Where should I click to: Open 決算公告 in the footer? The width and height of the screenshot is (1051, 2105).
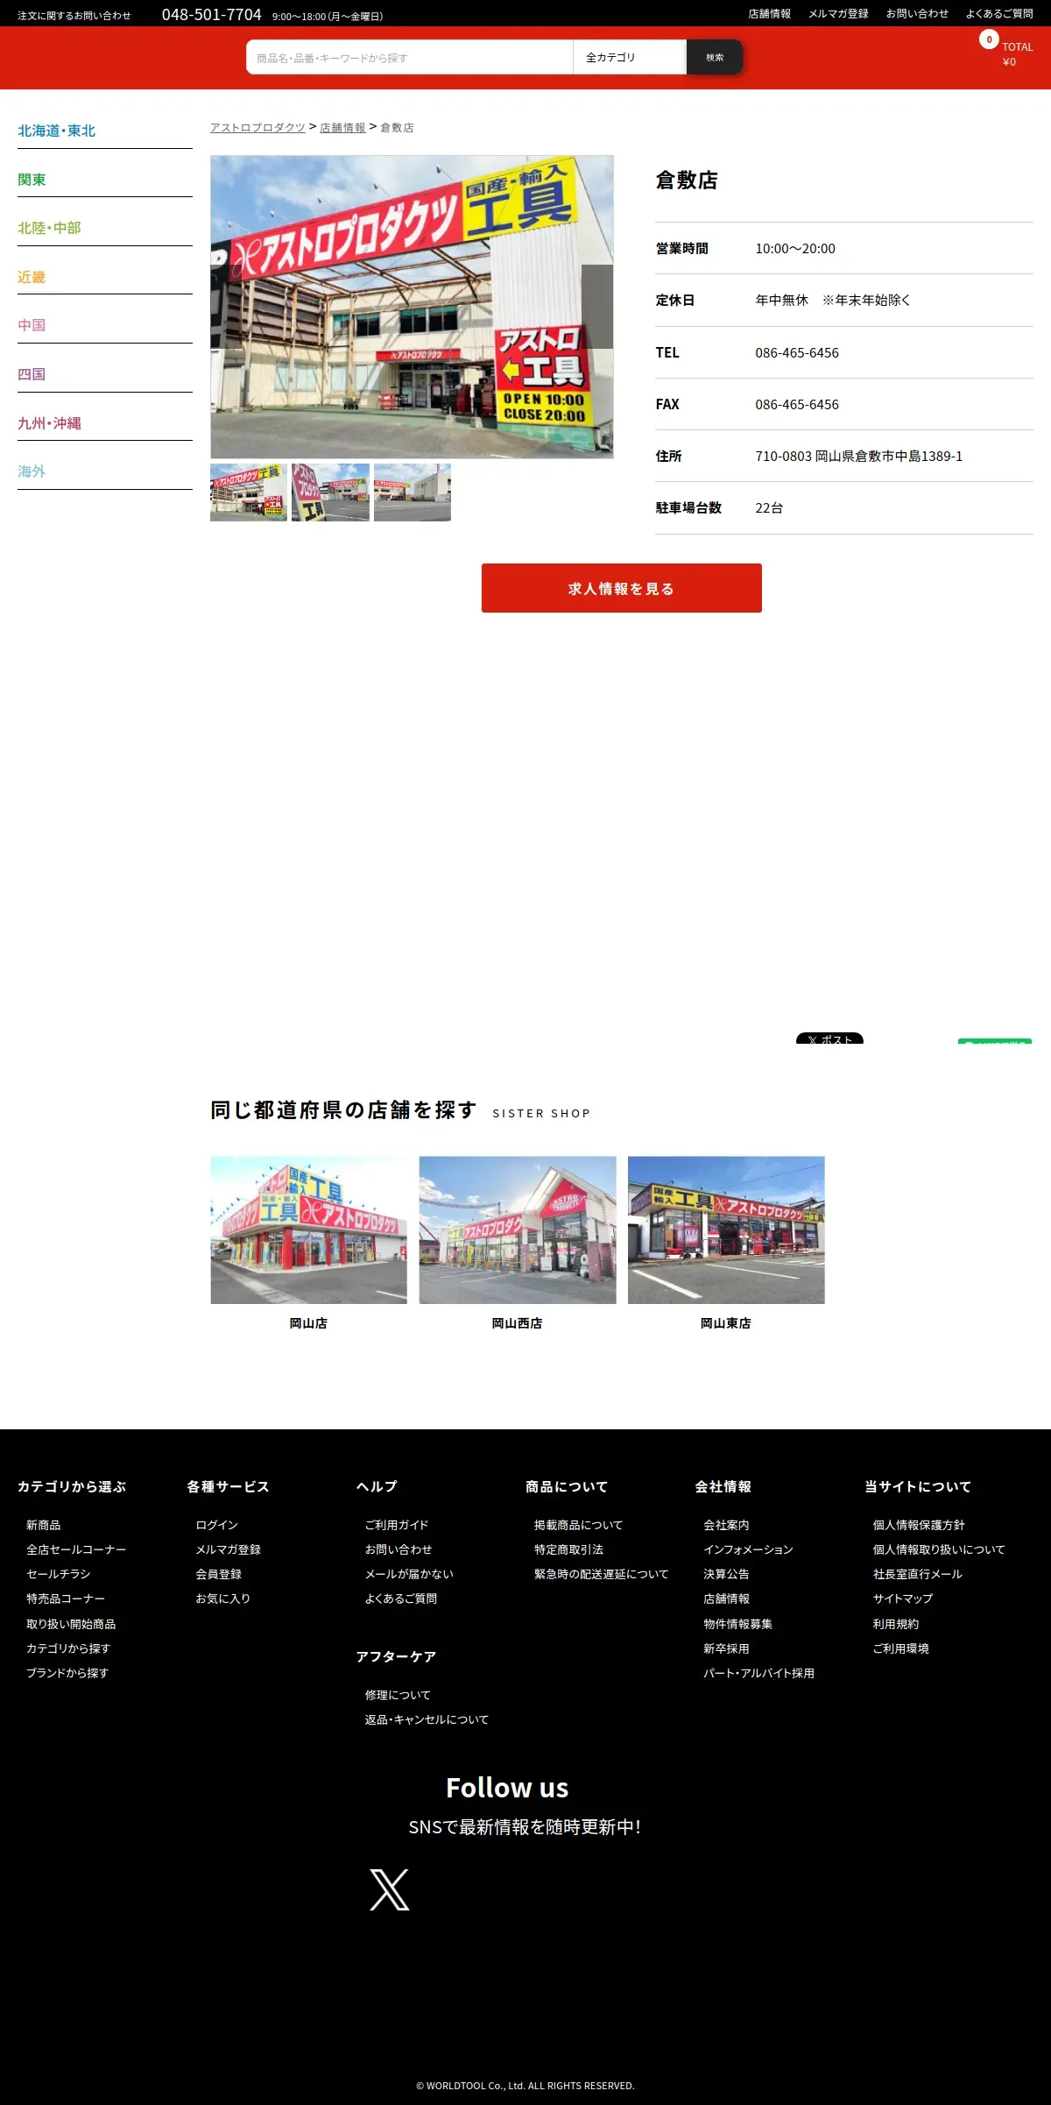726,1574
